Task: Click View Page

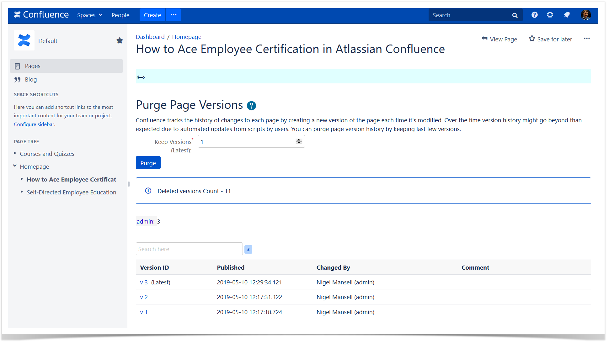Action: (499, 39)
